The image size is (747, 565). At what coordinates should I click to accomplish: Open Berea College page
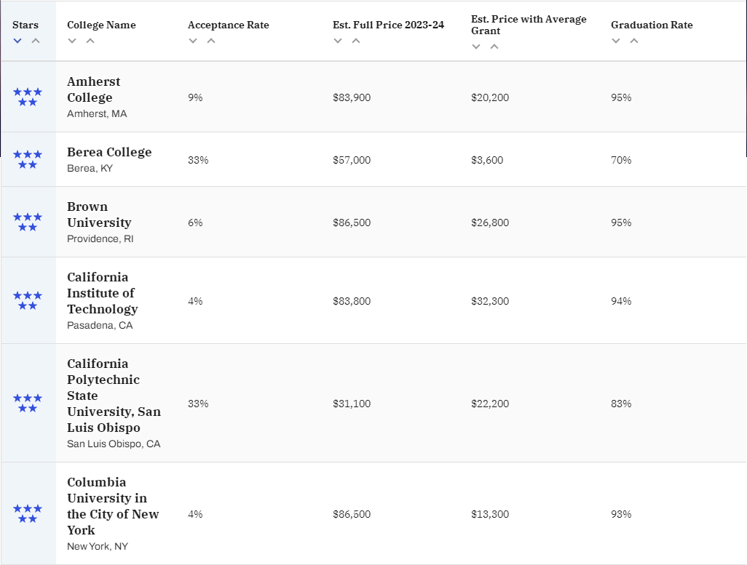109,152
